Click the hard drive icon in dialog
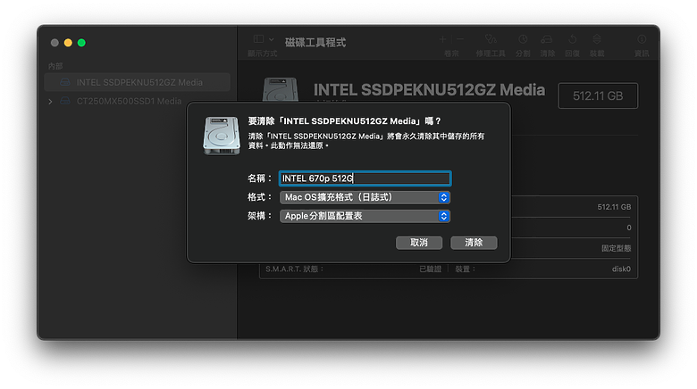This screenshot has height=389, width=697. tap(222, 136)
